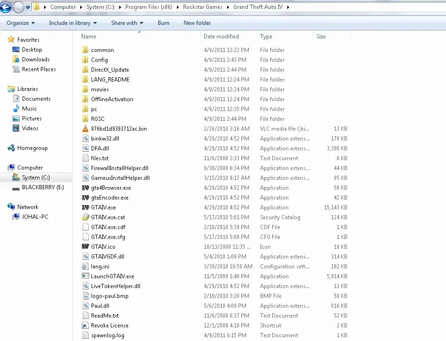This screenshot has height=341, width=446.
Task: Select files.txt text document icon
Action: [x=85, y=158]
